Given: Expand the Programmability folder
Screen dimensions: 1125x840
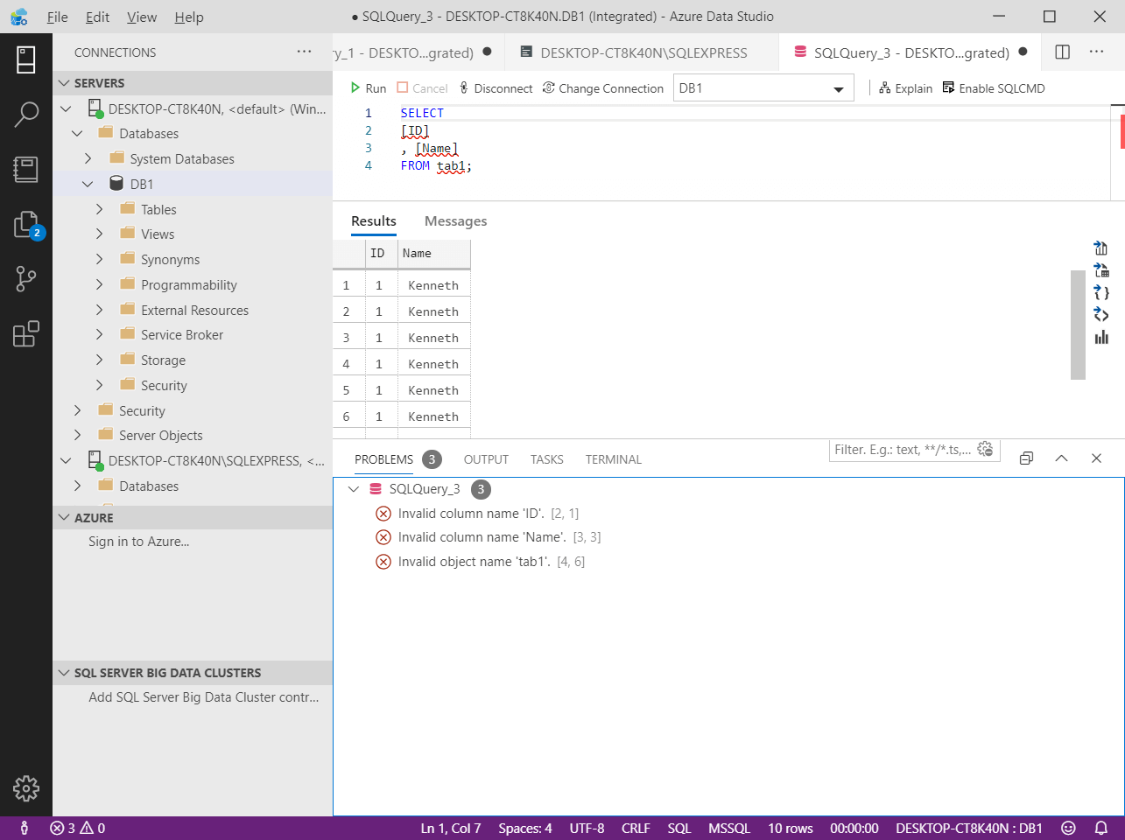Looking at the screenshot, I should tap(100, 285).
